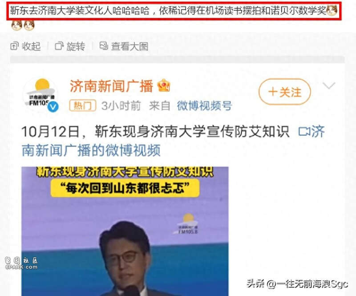
Task: Click the 热门 hot tag label
Action: (83, 105)
